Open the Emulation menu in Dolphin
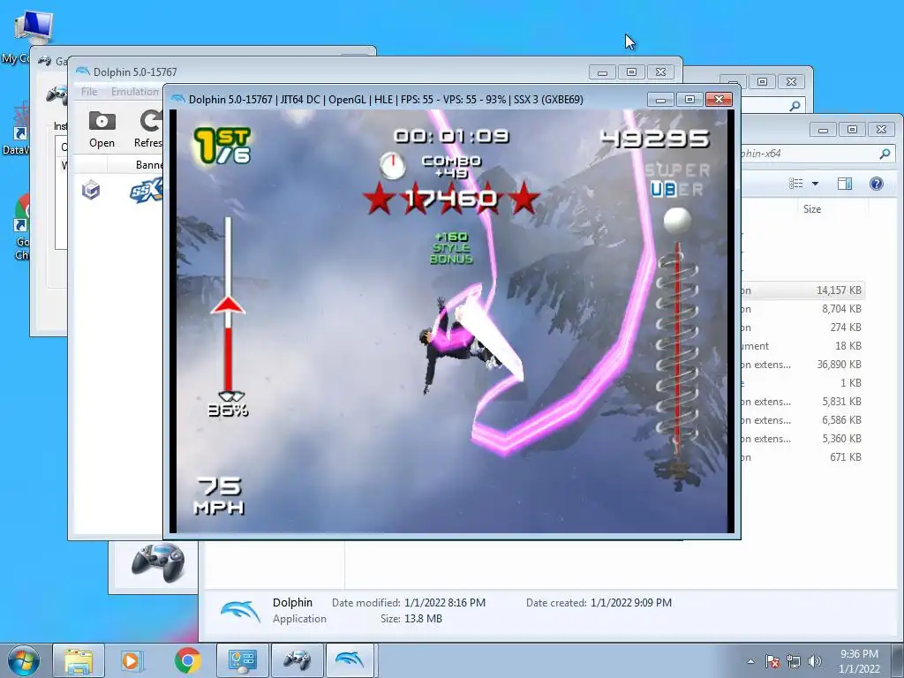904x678 pixels. [x=135, y=92]
